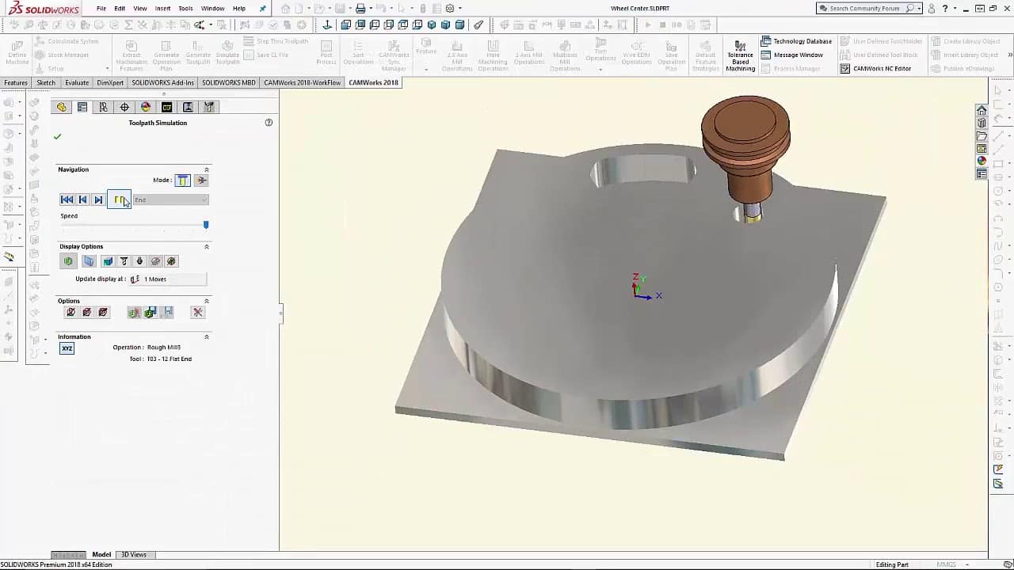The width and height of the screenshot is (1014, 570).
Task: Open the End run-to dropdown
Action: click(x=171, y=199)
